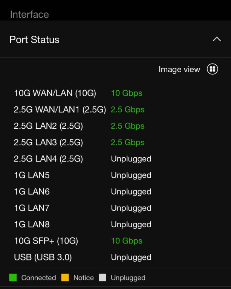The image size is (231, 289).
Task: Select the 1G LAN6 port entry
Action: (x=32, y=192)
